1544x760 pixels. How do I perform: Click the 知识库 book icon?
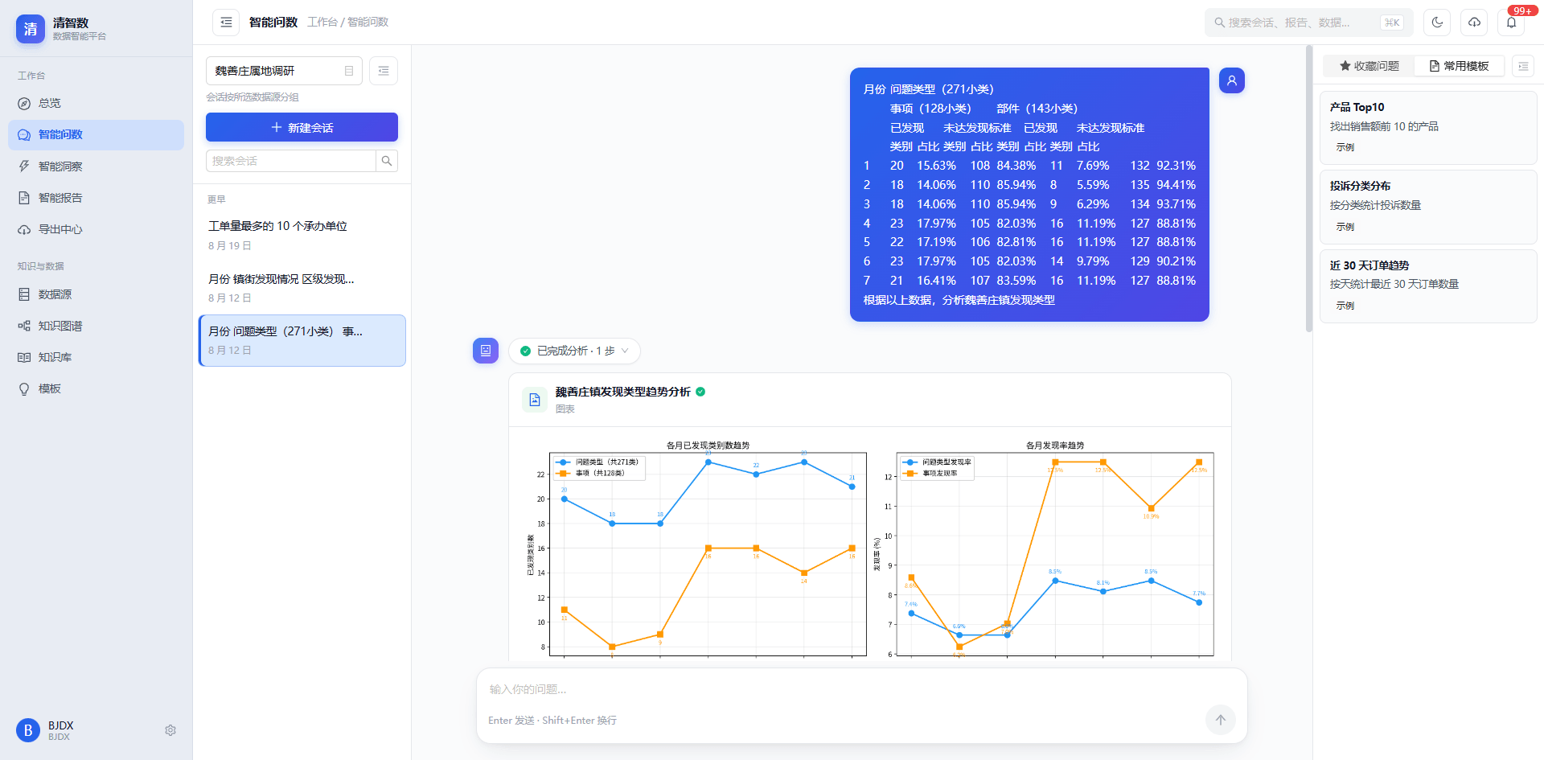(24, 357)
